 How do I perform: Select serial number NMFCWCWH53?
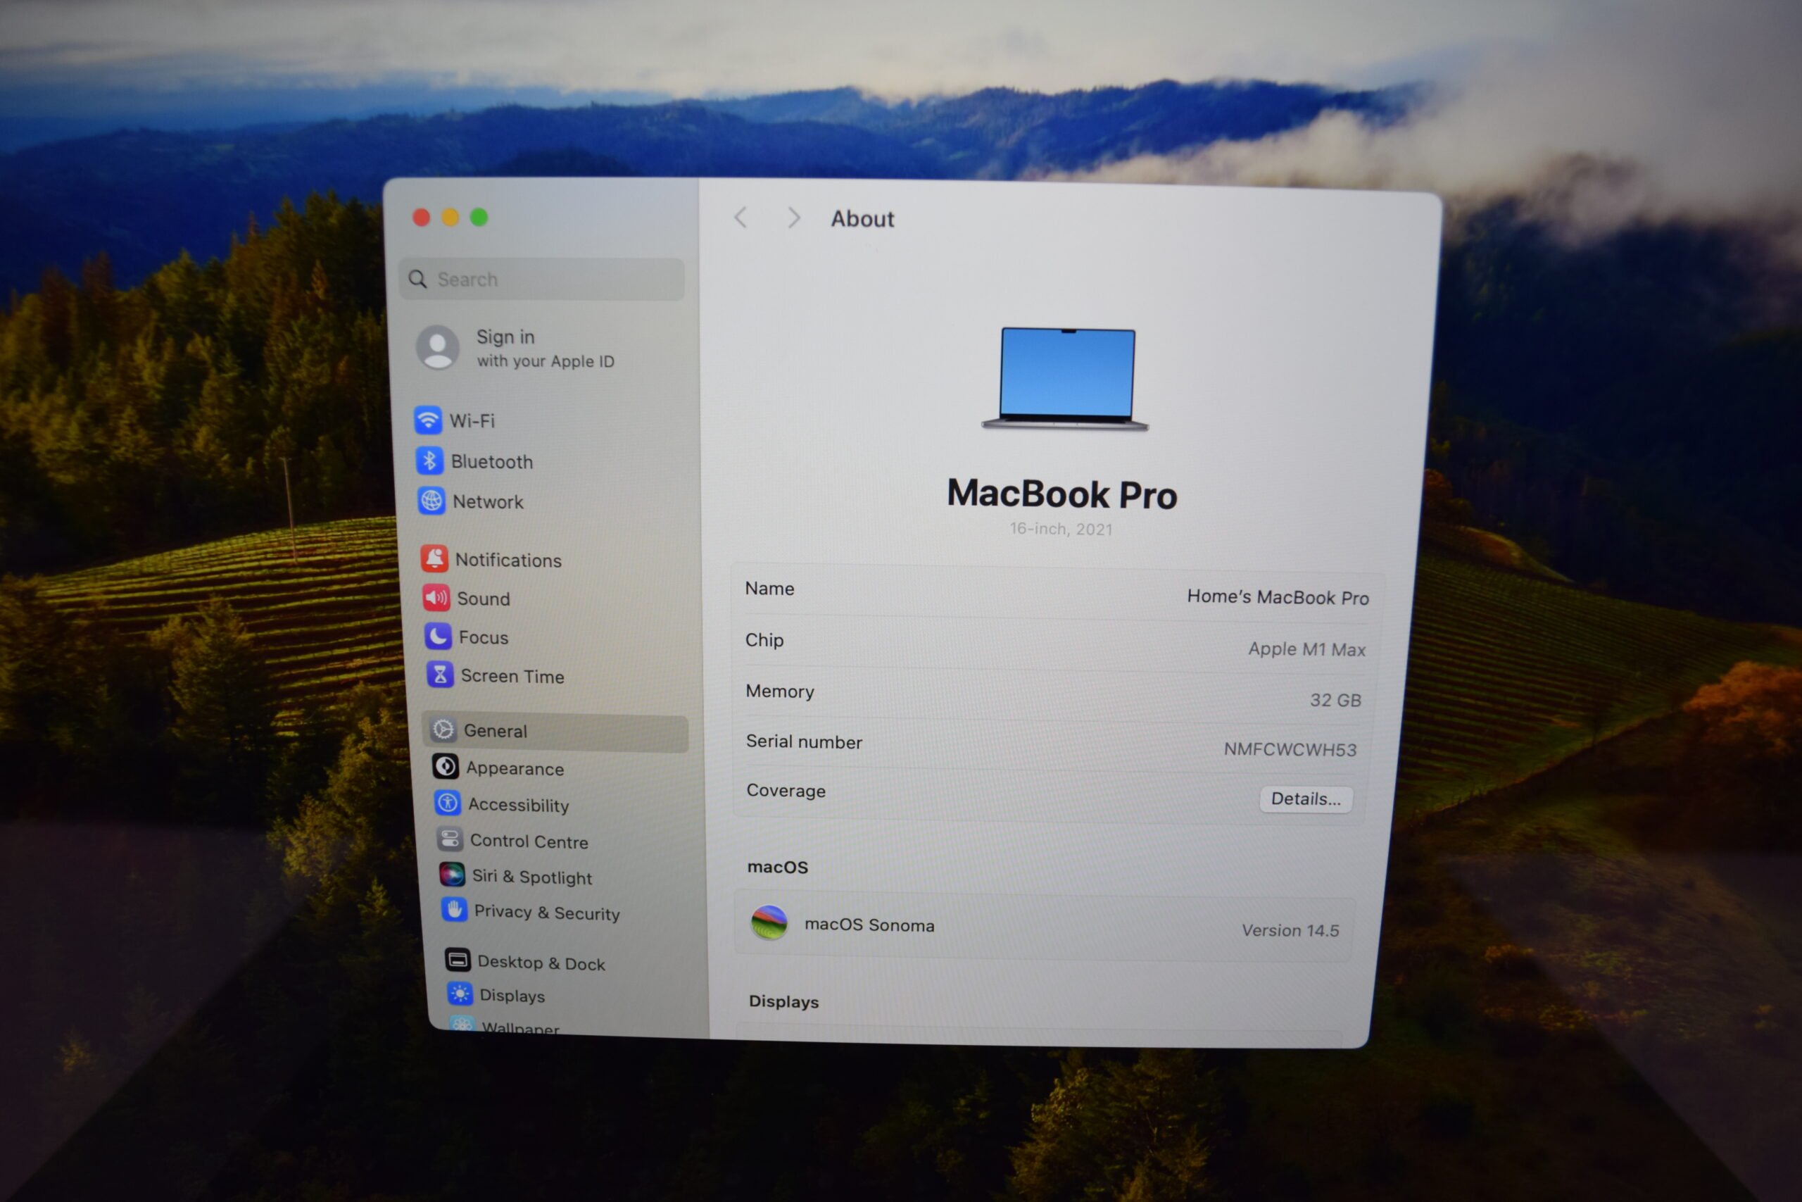coord(1290,749)
